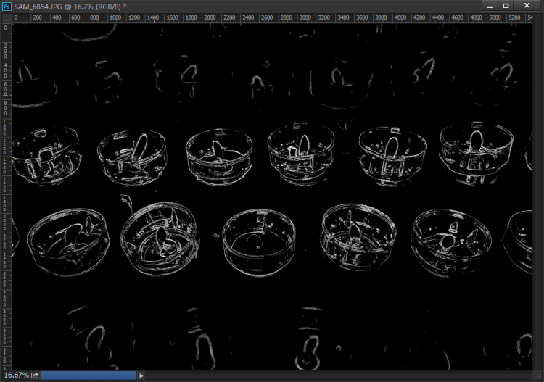Minimize the SAM_6854.JPG document window

pos(490,6)
